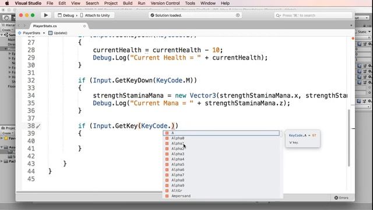Screen dimensions: 373x210
Task: Click the enum icon beside Alpha5
Action: tap(167, 164)
